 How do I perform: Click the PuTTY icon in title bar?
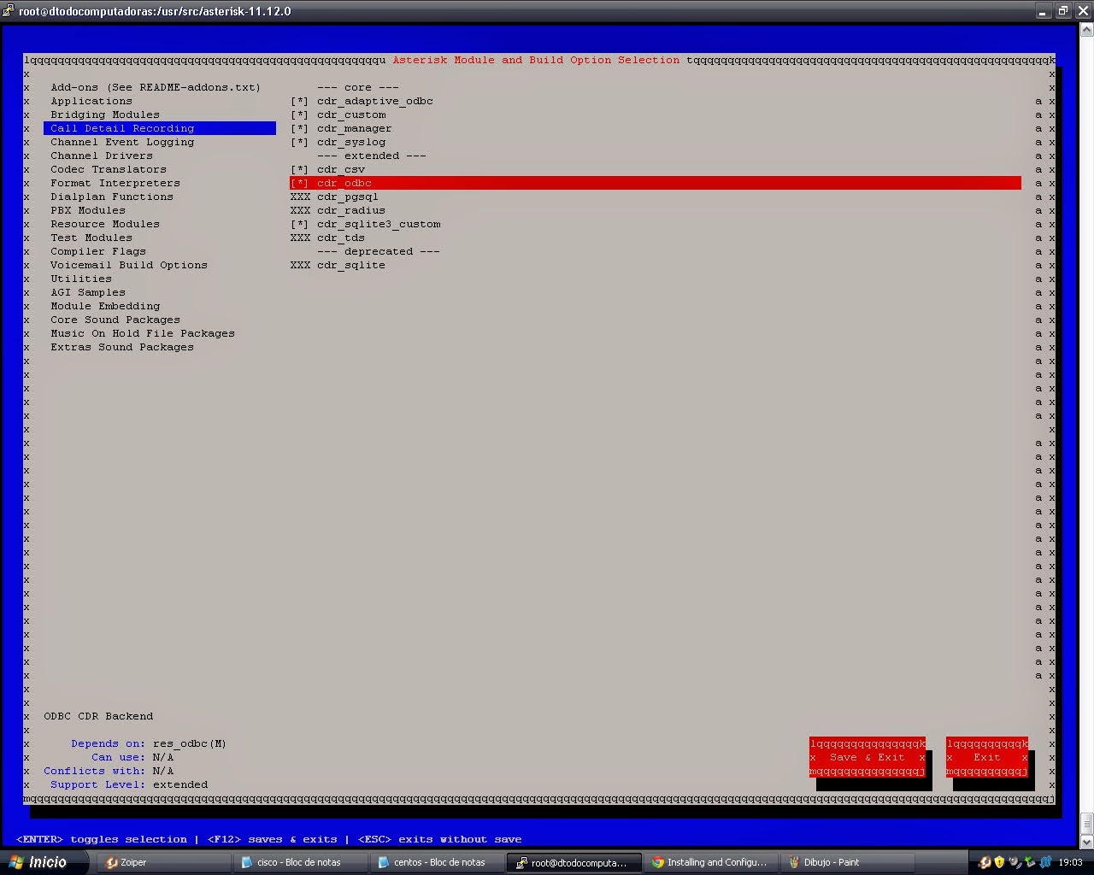tap(8, 11)
